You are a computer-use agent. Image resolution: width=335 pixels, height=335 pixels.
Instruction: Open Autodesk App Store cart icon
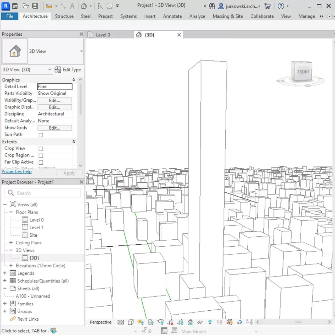coord(267,6)
